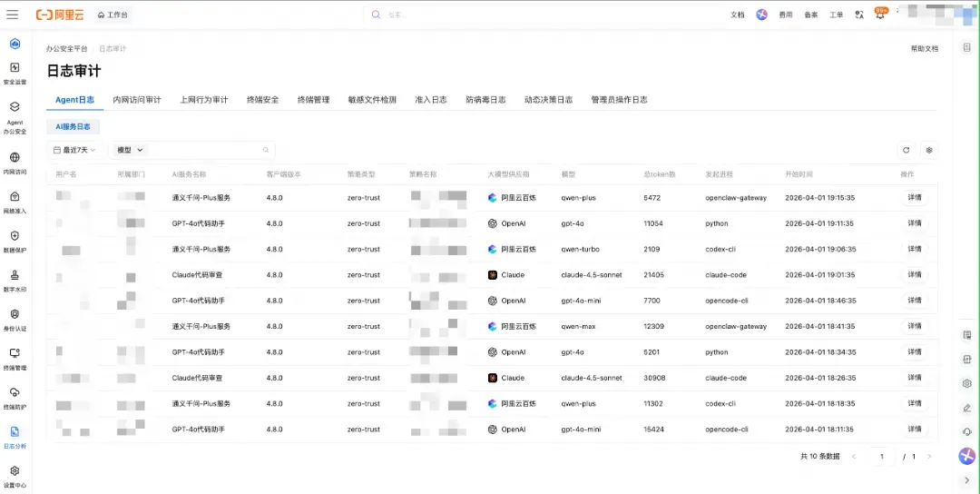Open 详情 for the 18:11:35 row
Image resolution: width=980 pixels, height=494 pixels.
click(x=915, y=429)
